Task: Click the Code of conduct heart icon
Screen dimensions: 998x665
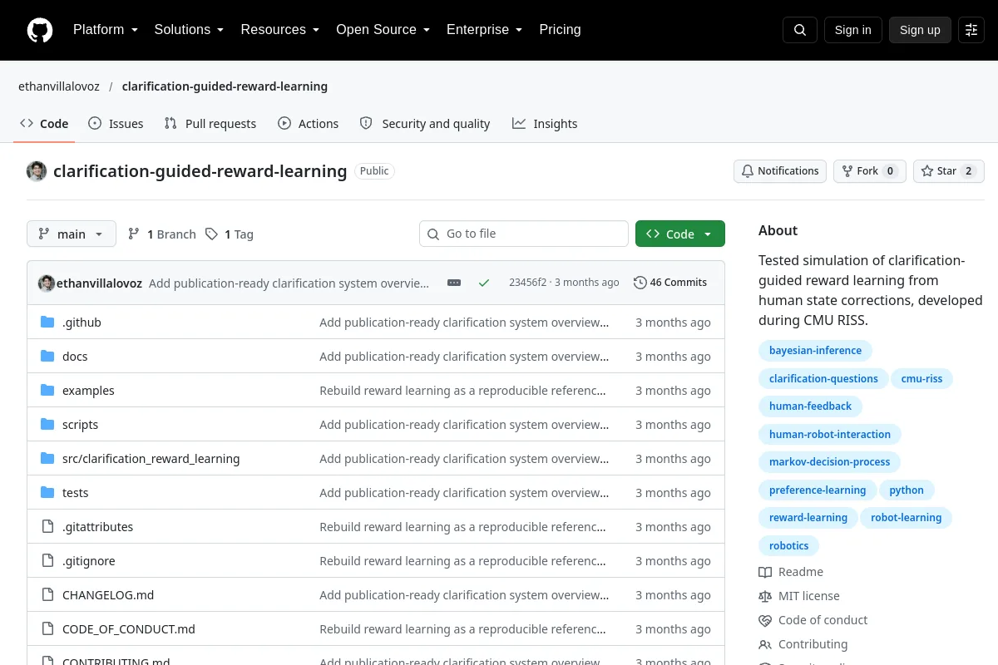Action: pos(765,620)
